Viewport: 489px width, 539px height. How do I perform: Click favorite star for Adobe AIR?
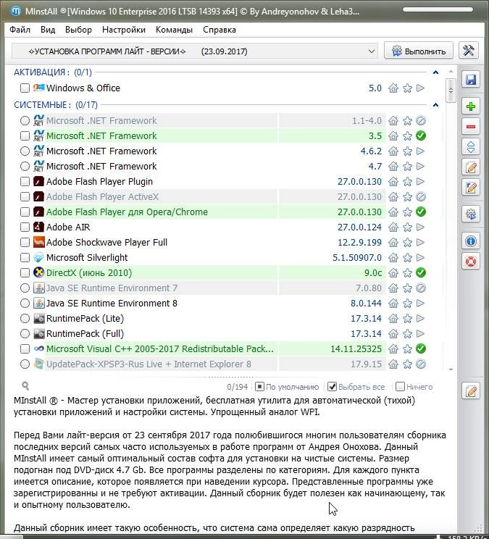tap(407, 227)
